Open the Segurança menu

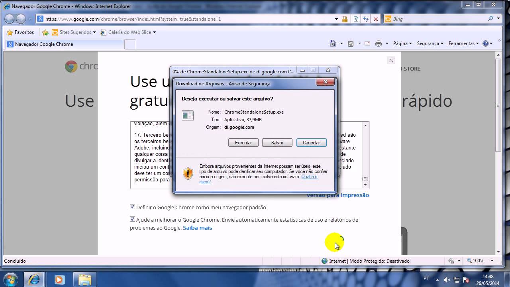pos(430,43)
